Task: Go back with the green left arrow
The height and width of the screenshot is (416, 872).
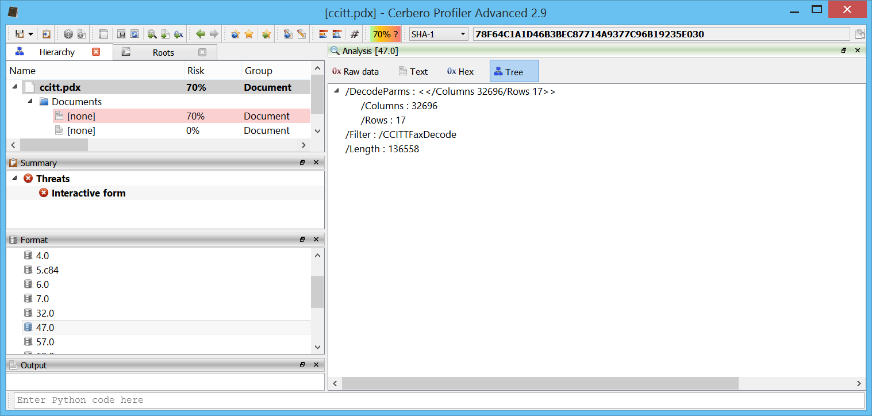Action: click(200, 34)
